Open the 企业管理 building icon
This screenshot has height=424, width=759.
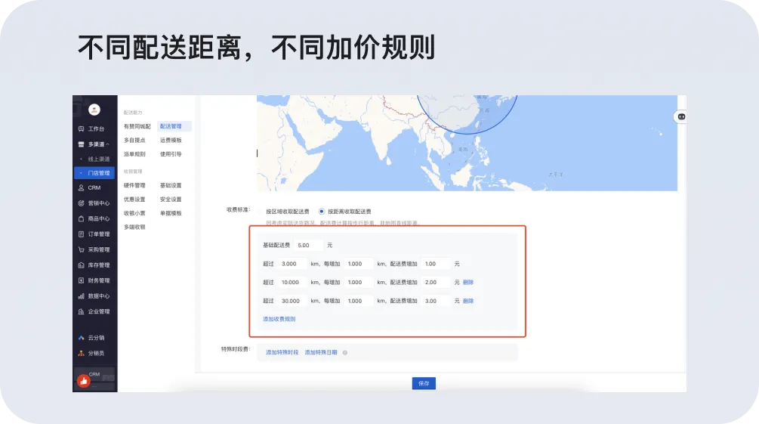pyautogui.click(x=81, y=311)
